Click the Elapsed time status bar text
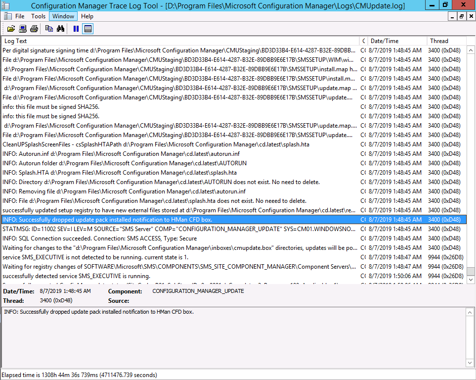The height and width of the screenshot is (380, 476). [x=79, y=375]
